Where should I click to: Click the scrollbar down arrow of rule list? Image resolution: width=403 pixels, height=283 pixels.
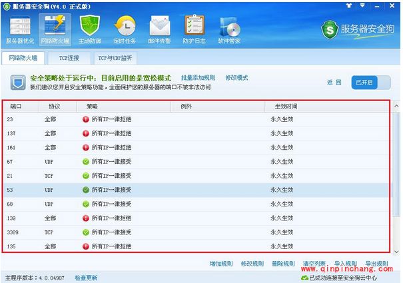(x=396, y=252)
